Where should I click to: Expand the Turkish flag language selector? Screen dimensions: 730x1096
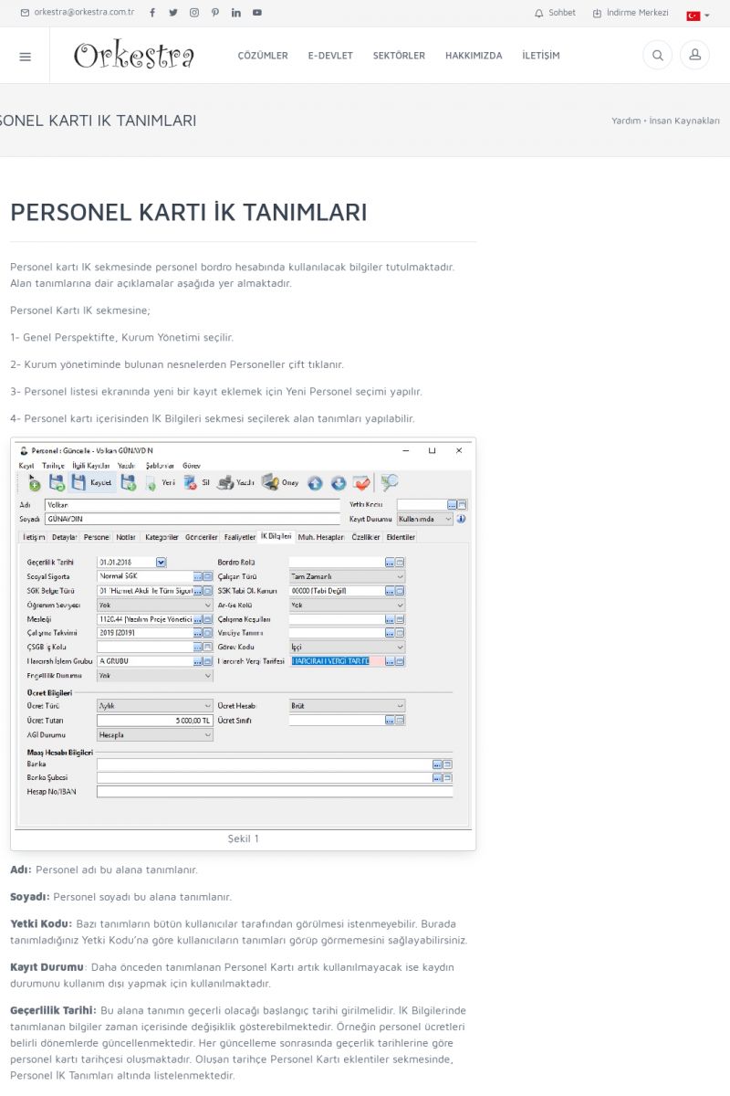click(x=698, y=15)
